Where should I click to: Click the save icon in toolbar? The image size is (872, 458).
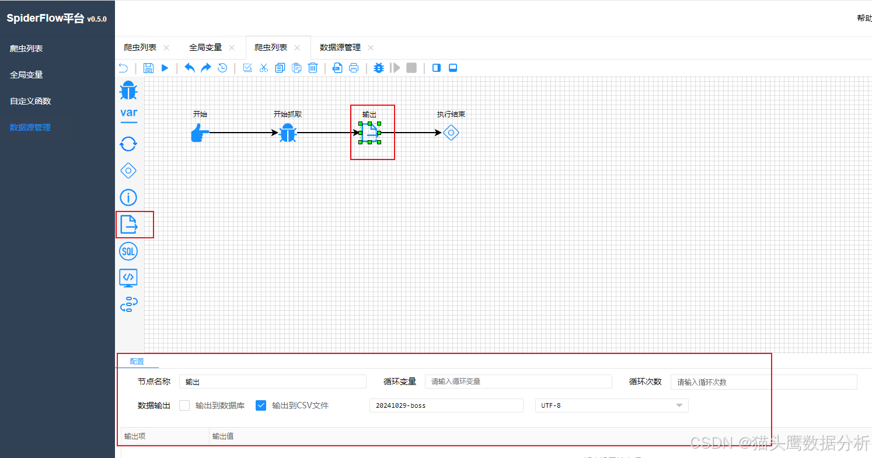(148, 68)
